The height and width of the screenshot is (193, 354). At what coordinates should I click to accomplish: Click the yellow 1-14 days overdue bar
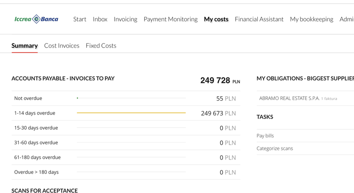(131, 113)
